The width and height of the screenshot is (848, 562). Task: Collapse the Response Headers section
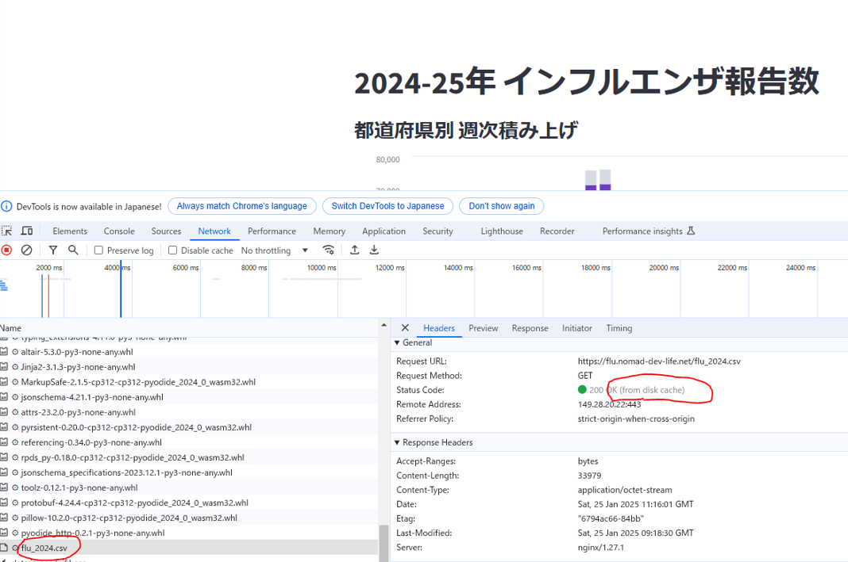398,443
